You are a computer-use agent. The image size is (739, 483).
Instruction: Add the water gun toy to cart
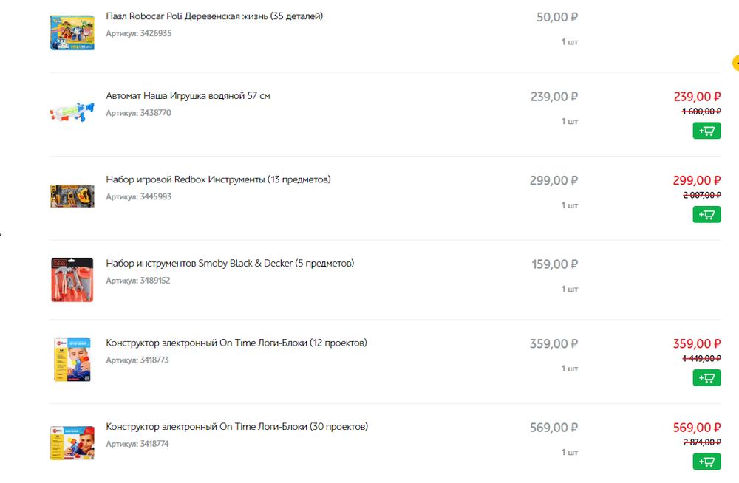coord(706,131)
